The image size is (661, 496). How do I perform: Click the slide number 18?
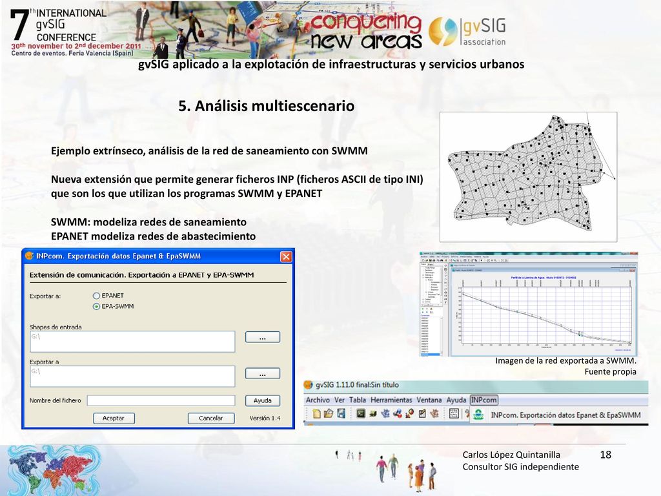[x=605, y=455]
